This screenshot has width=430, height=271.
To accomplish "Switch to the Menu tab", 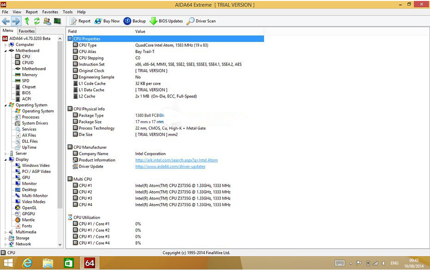I will click(x=8, y=31).
